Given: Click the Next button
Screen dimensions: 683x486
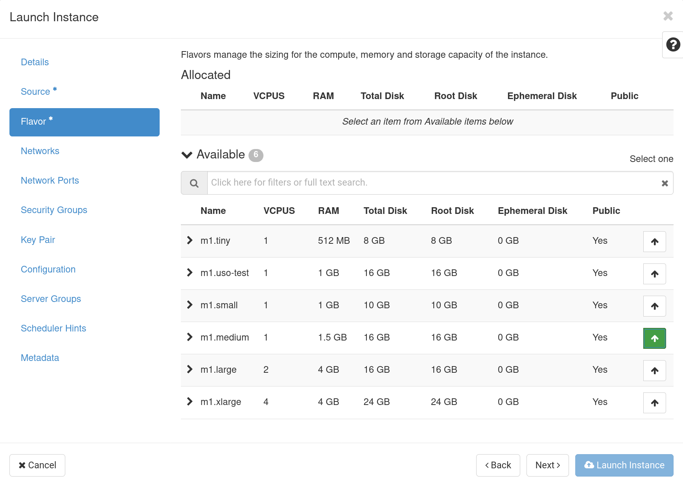Looking at the screenshot, I should click(x=547, y=465).
